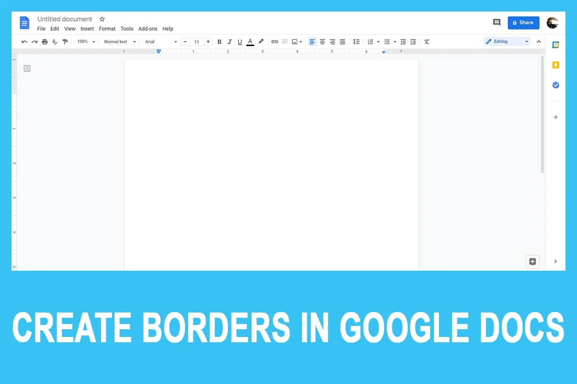The width and height of the screenshot is (577, 384).
Task: Apply bold formatting
Action: pyautogui.click(x=219, y=42)
